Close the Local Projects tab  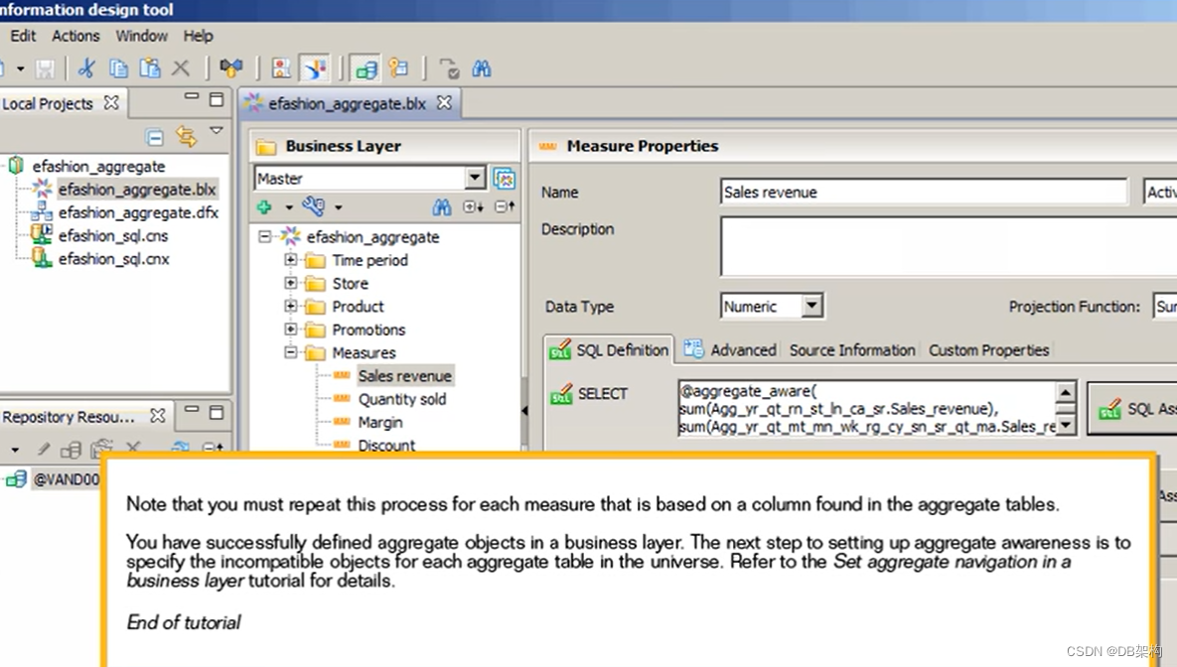point(111,103)
